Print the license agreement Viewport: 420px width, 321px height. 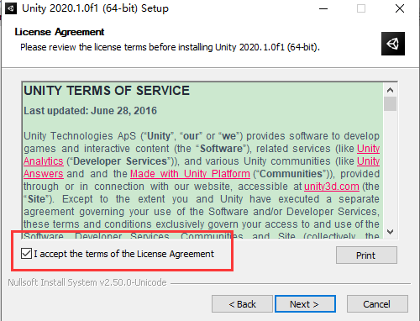click(x=366, y=255)
